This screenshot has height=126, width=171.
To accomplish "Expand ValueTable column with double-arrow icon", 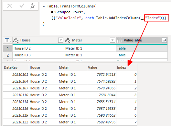I will [164, 40].
